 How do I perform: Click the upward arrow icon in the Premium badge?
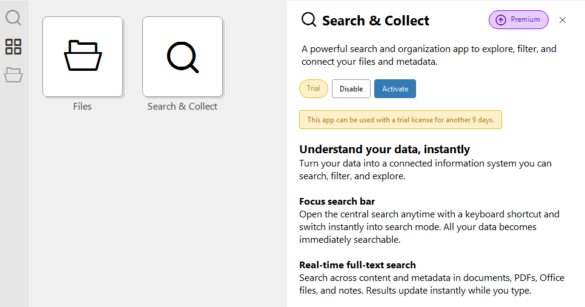(501, 20)
